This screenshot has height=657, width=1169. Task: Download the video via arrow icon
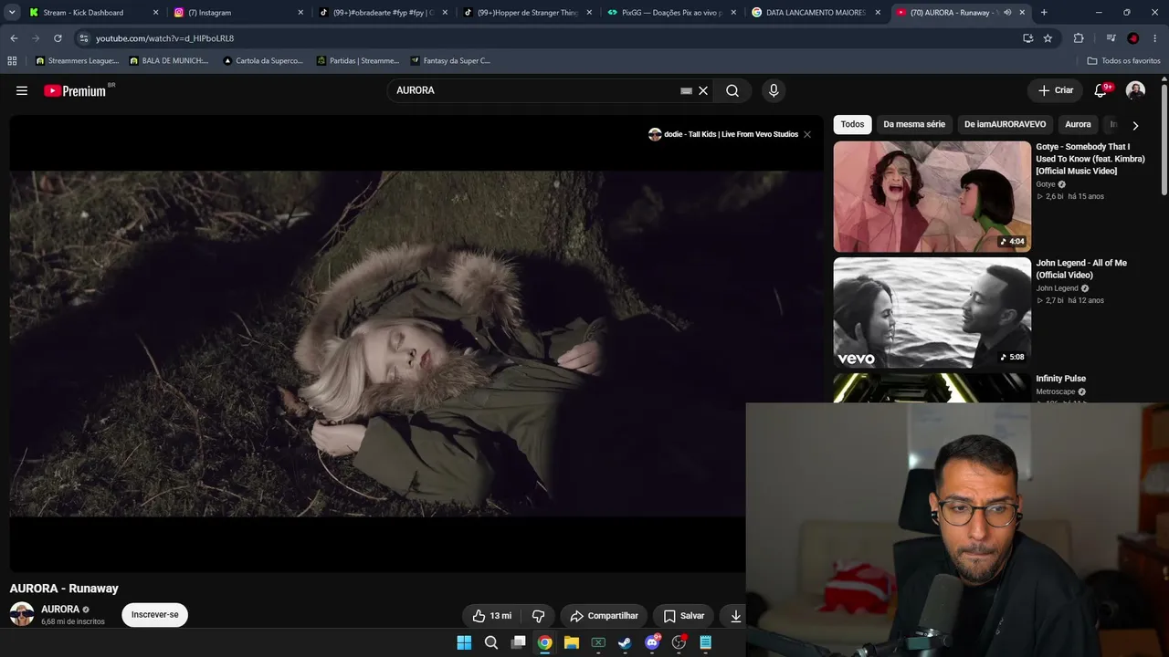pyautogui.click(x=735, y=616)
